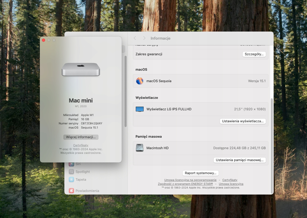Click the Informacje window title
The image size is (307, 218).
pos(160,38)
